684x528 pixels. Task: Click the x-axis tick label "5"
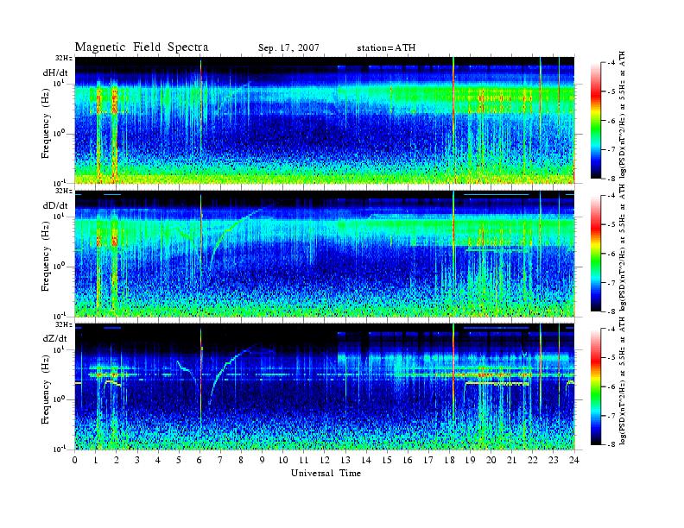[179, 460]
